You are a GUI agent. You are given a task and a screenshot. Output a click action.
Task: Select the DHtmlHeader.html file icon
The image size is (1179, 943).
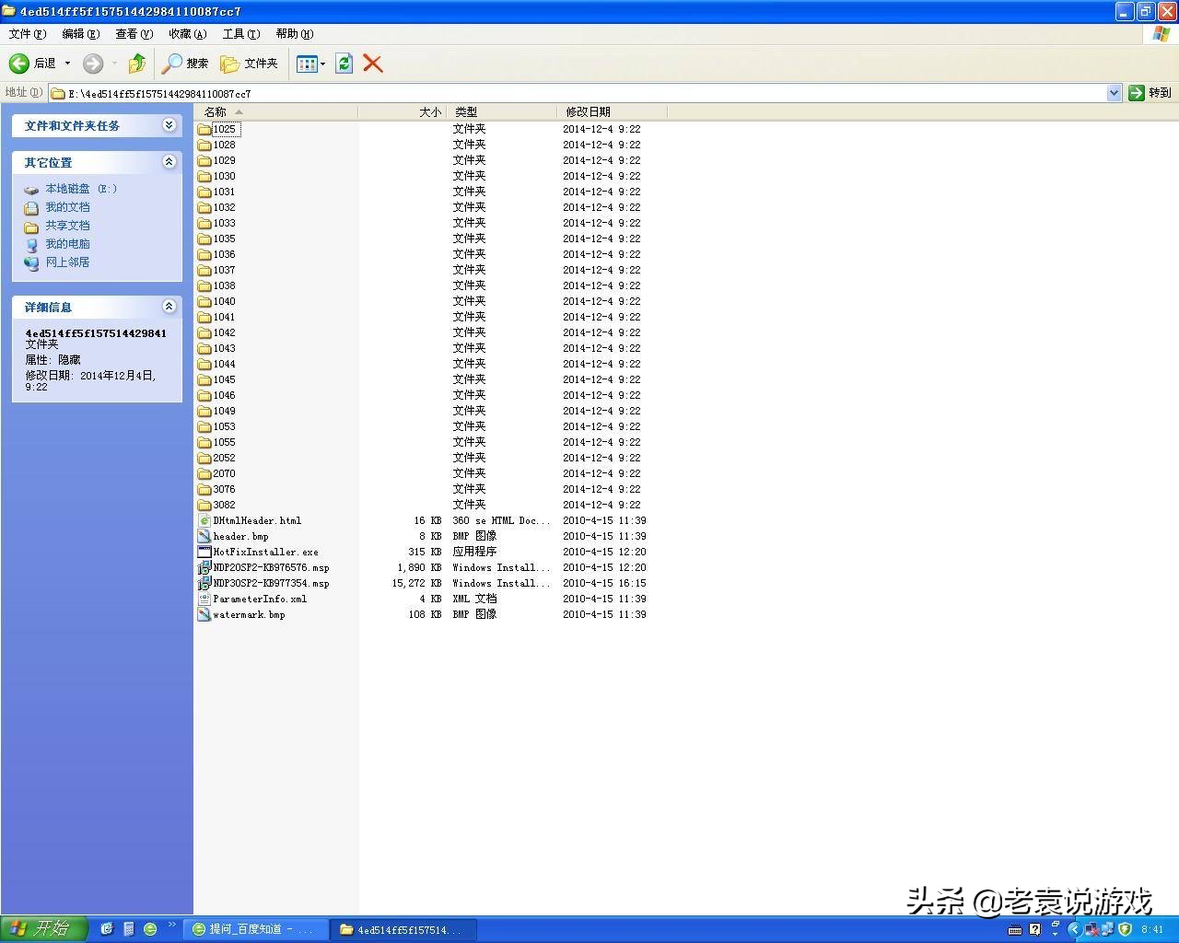click(204, 520)
